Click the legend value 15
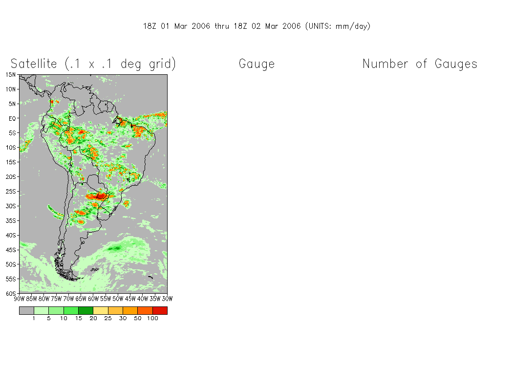The width and height of the screenshot is (513, 391). pos(79,318)
